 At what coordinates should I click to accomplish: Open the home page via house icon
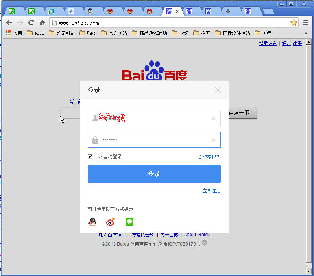(42, 23)
